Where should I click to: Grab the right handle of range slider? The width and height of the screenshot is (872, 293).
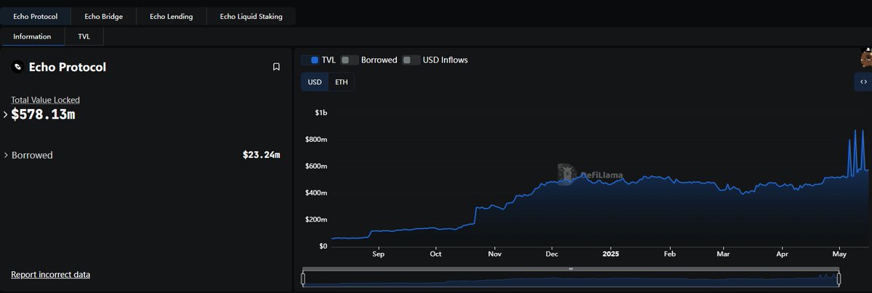point(839,278)
